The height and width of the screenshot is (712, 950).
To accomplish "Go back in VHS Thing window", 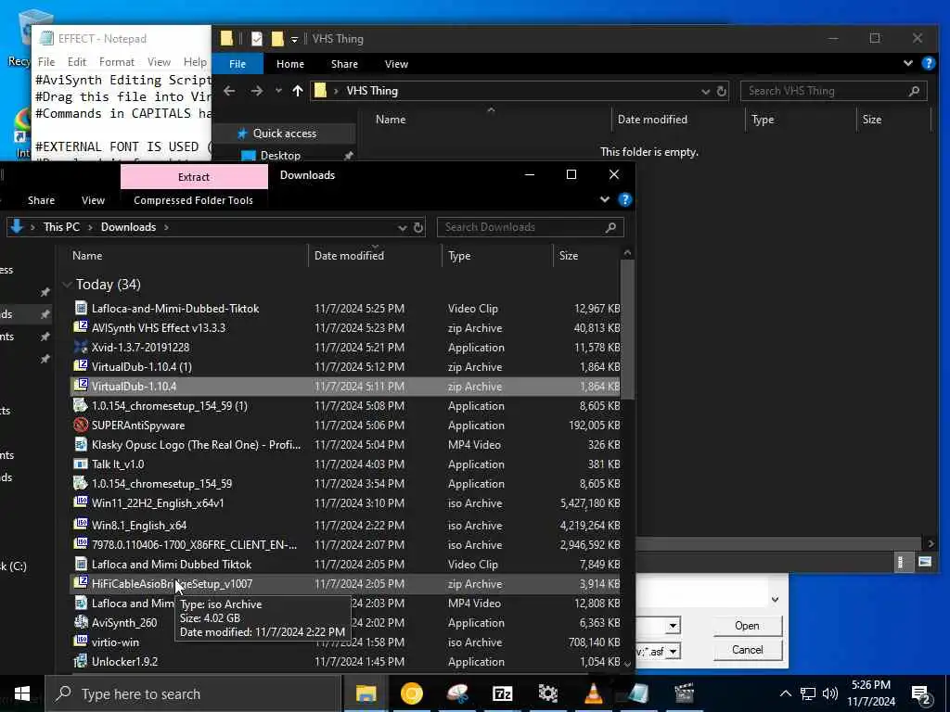I will [x=229, y=91].
